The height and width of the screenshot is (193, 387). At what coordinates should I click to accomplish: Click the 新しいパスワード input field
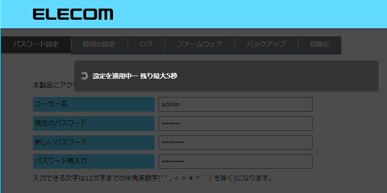[x=236, y=142]
